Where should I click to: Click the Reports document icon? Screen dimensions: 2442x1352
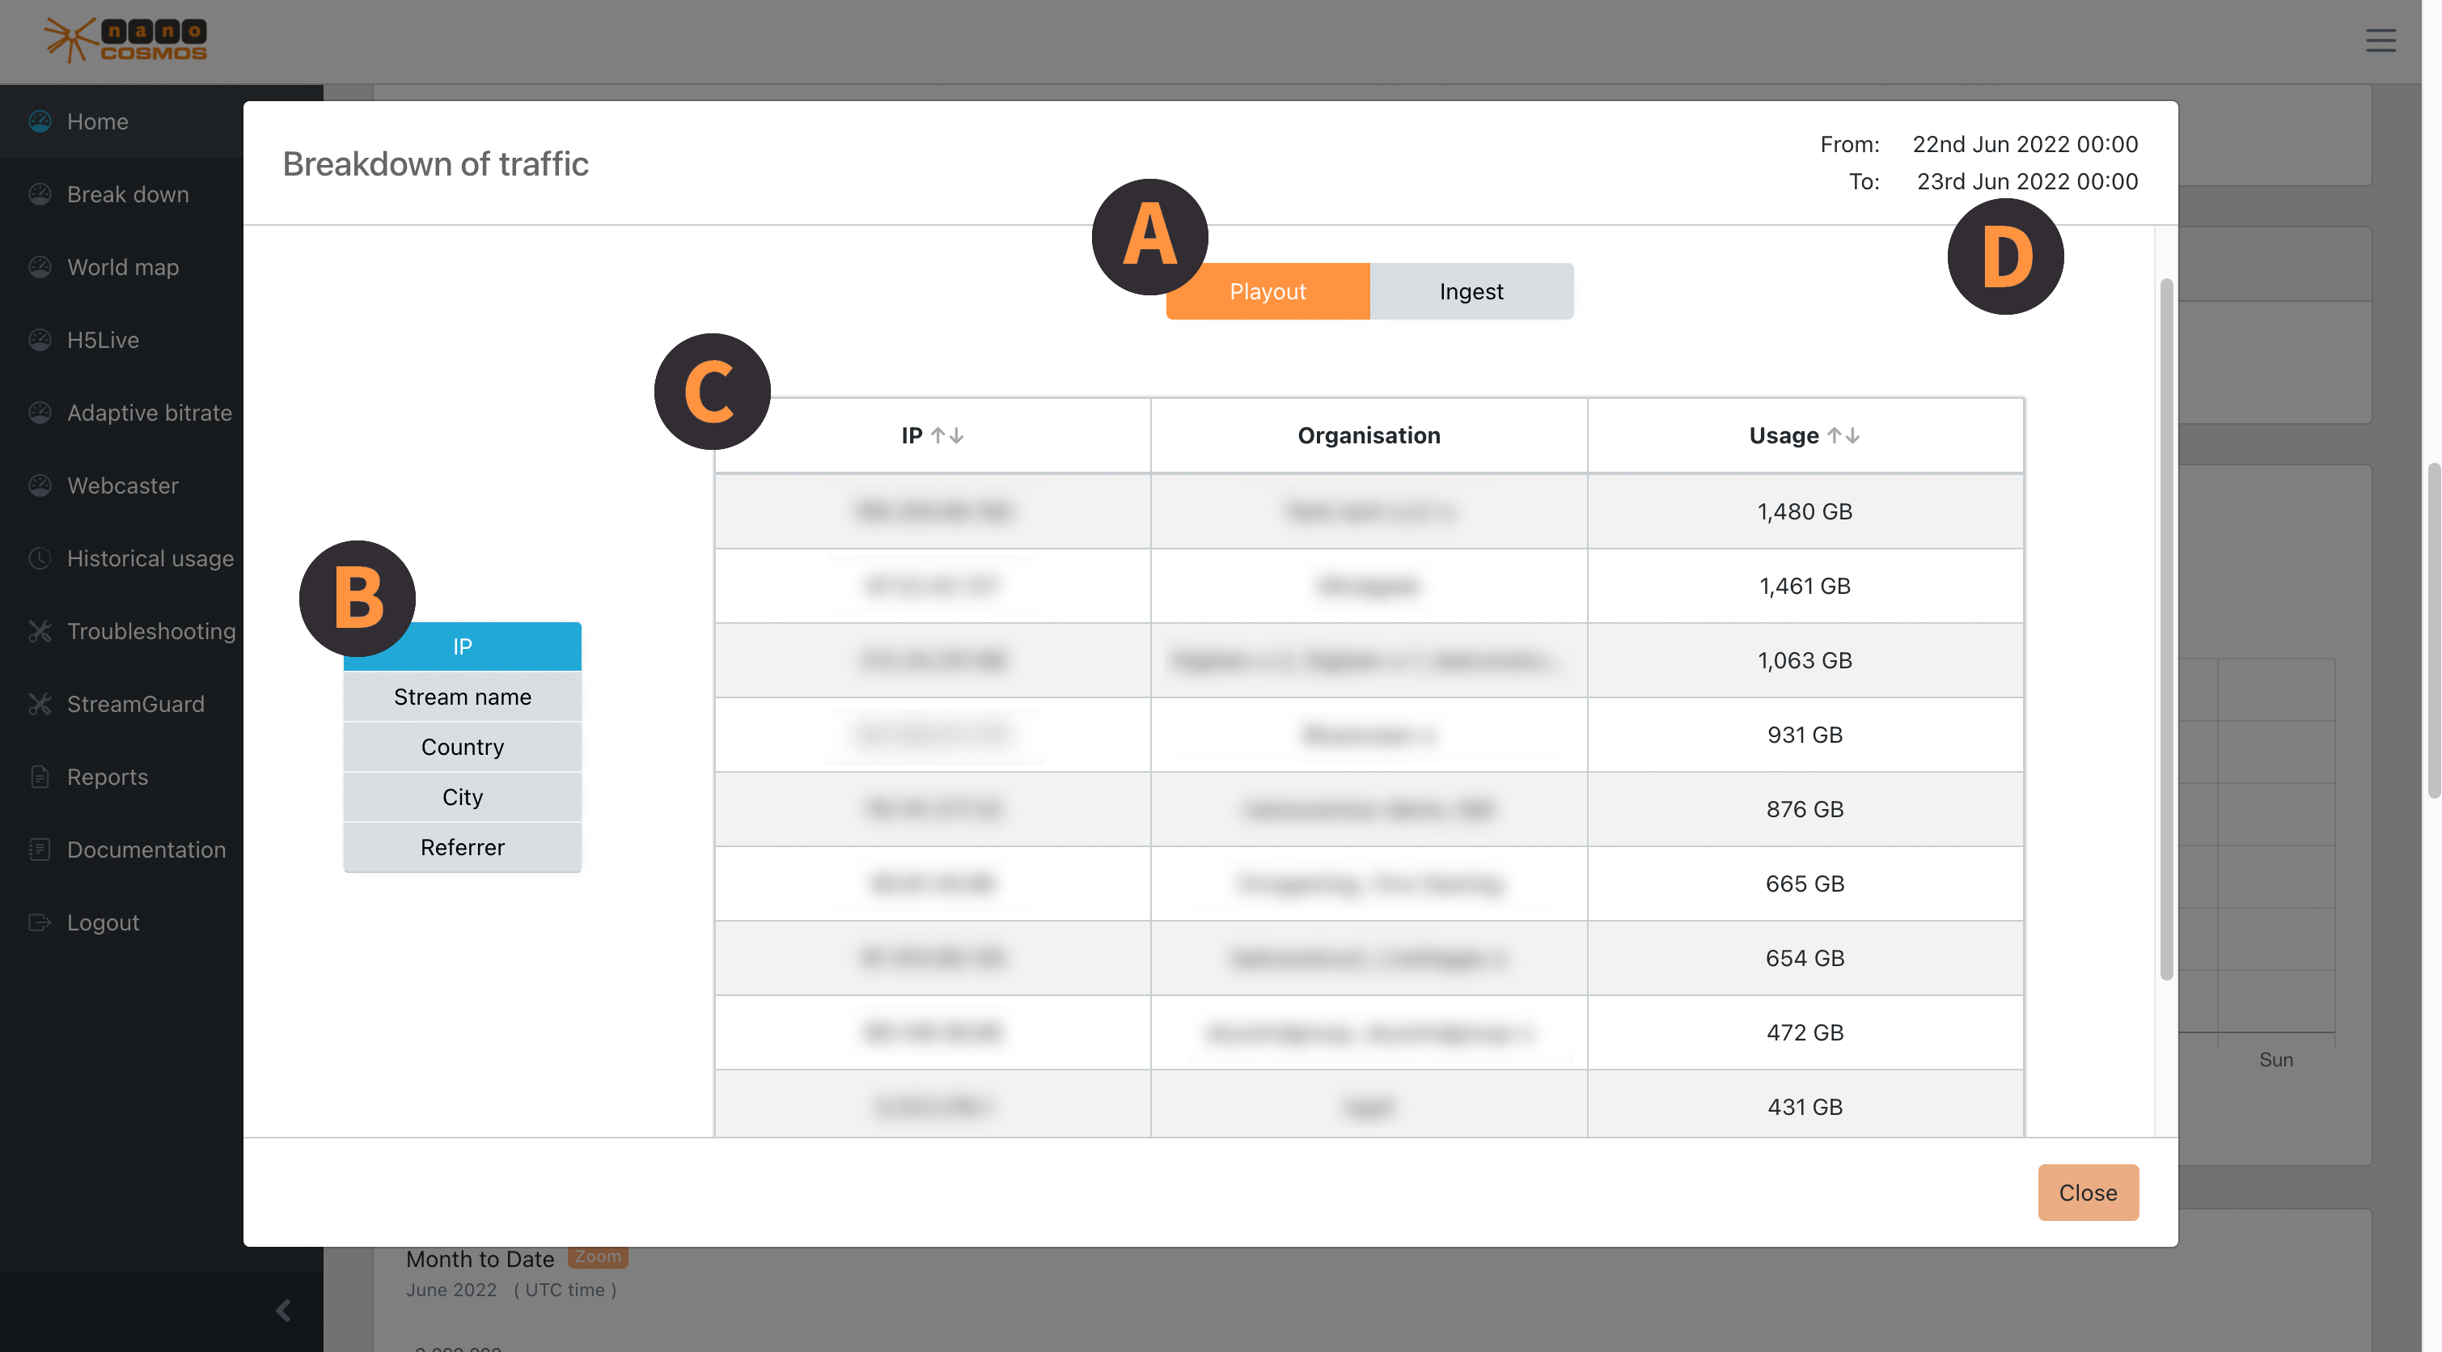click(40, 777)
